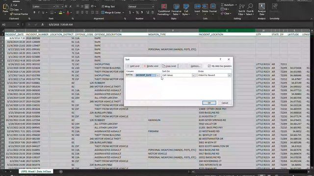314x176 pixels.
Task: Click the Accounting dollar format icon
Action: pos(130,13)
